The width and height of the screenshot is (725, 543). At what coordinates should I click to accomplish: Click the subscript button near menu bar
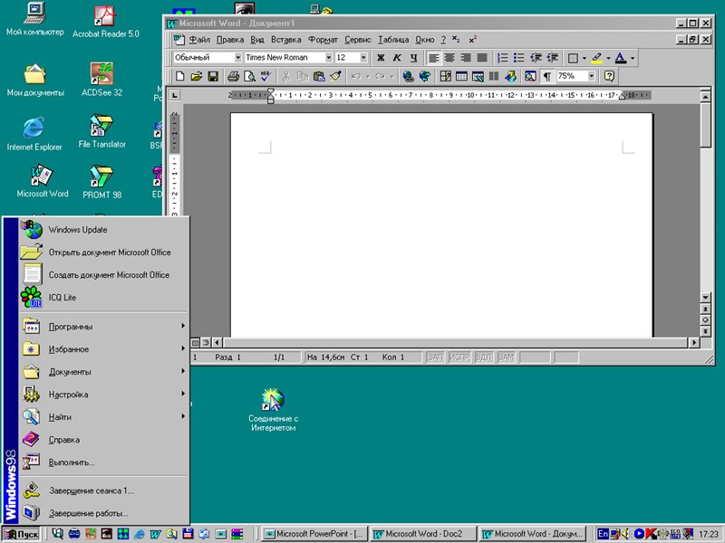(456, 40)
